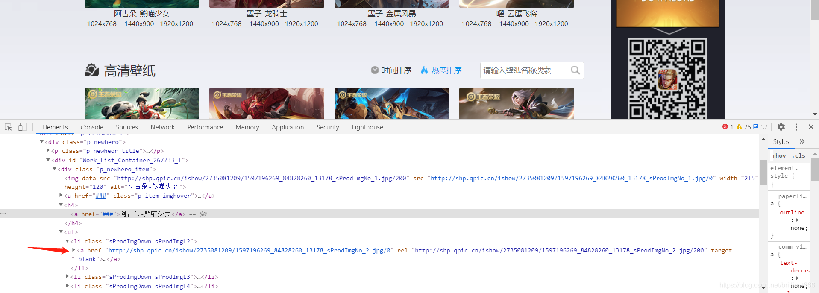Open the paperli… stylesheet source link
This screenshot has height=293, width=819.
click(x=792, y=196)
